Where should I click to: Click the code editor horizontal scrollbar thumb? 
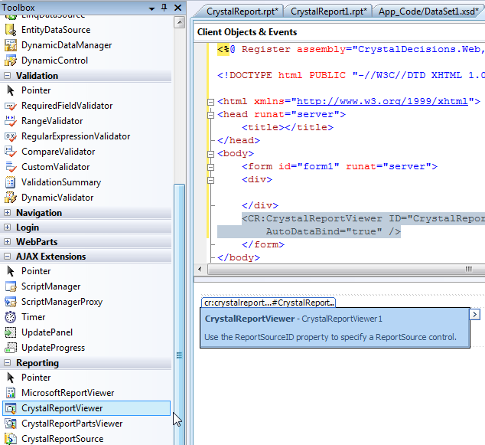click(347, 269)
